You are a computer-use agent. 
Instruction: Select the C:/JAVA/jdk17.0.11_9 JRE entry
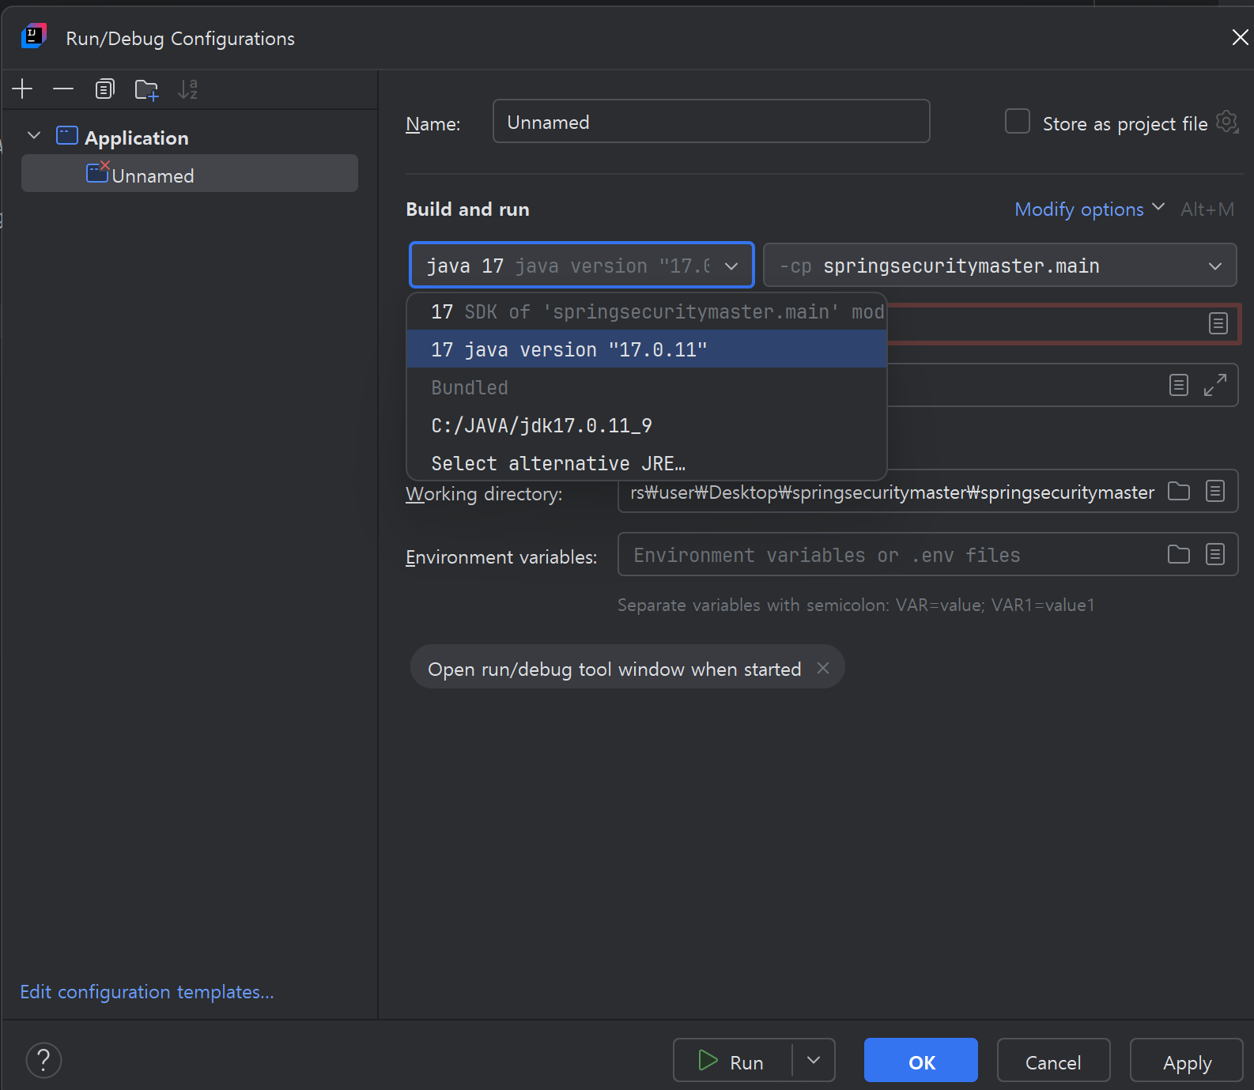pos(647,425)
